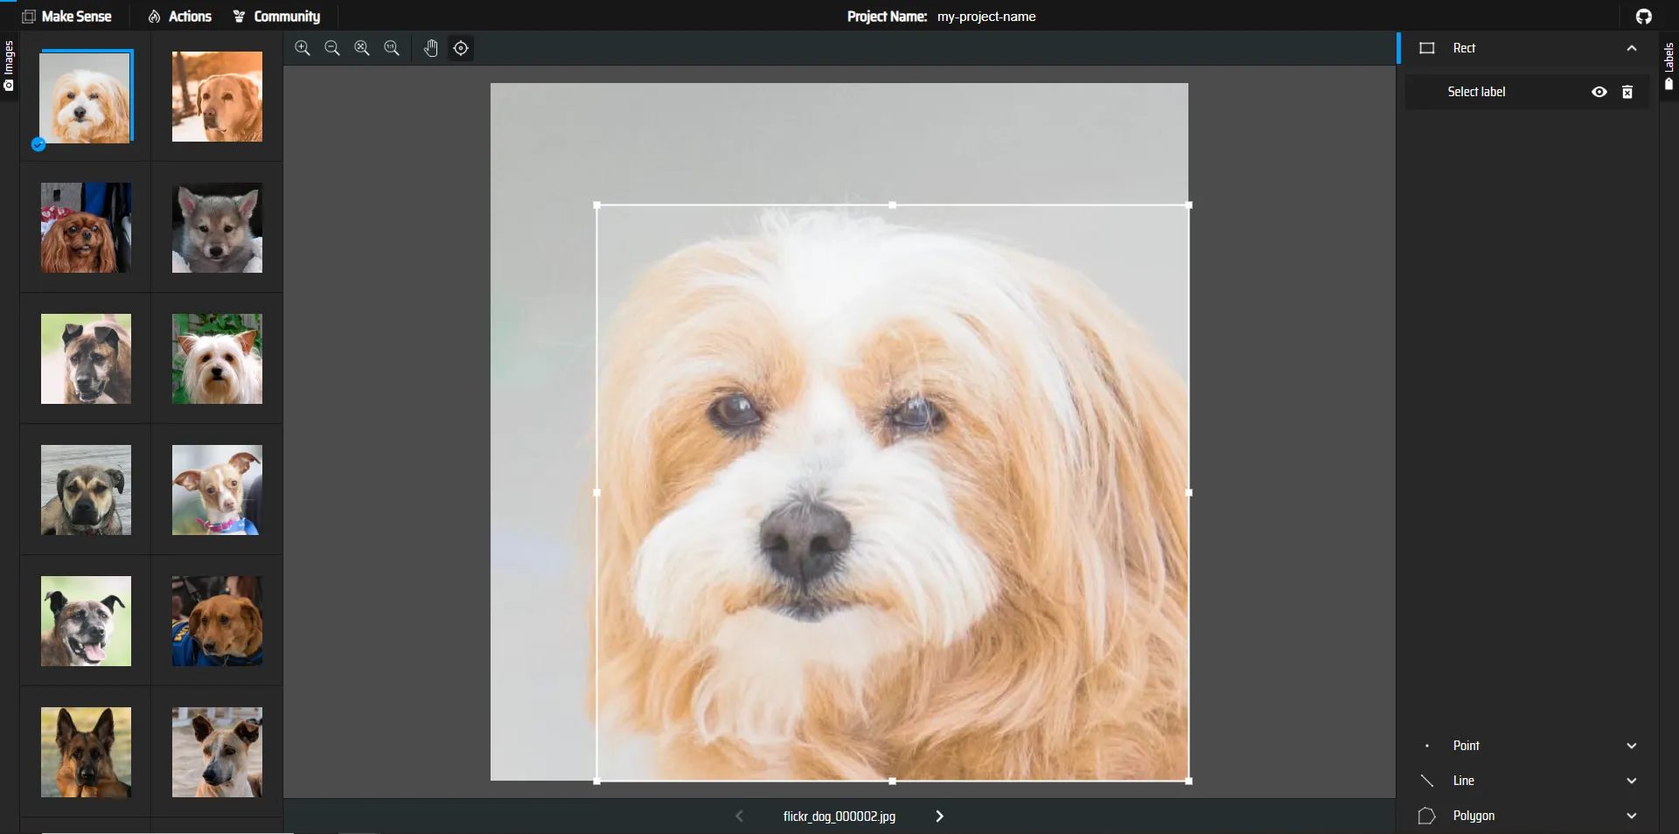Hide the rectangle label using eye icon
Screen dimensions: 1679x834
click(x=1599, y=92)
